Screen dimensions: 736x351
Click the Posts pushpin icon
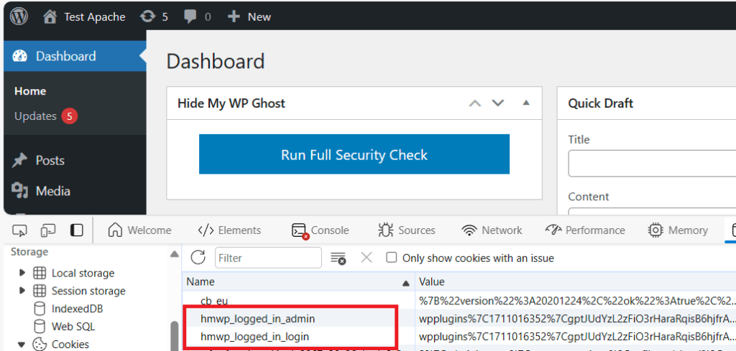19,160
